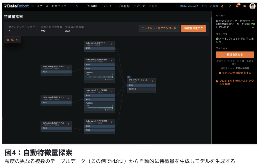
Task: Click title of [Safer_demo]_顧客マスター node
Action: coord(96,43)
